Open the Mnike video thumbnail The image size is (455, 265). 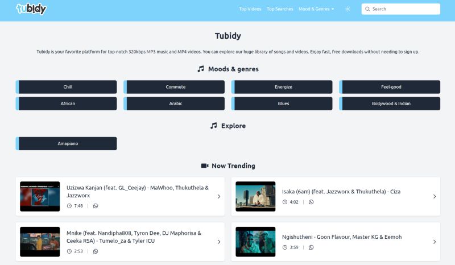pos(40,242)
